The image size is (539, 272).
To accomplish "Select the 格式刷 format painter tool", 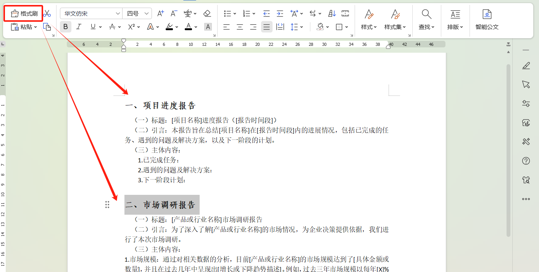I will [x=23, y=13].
